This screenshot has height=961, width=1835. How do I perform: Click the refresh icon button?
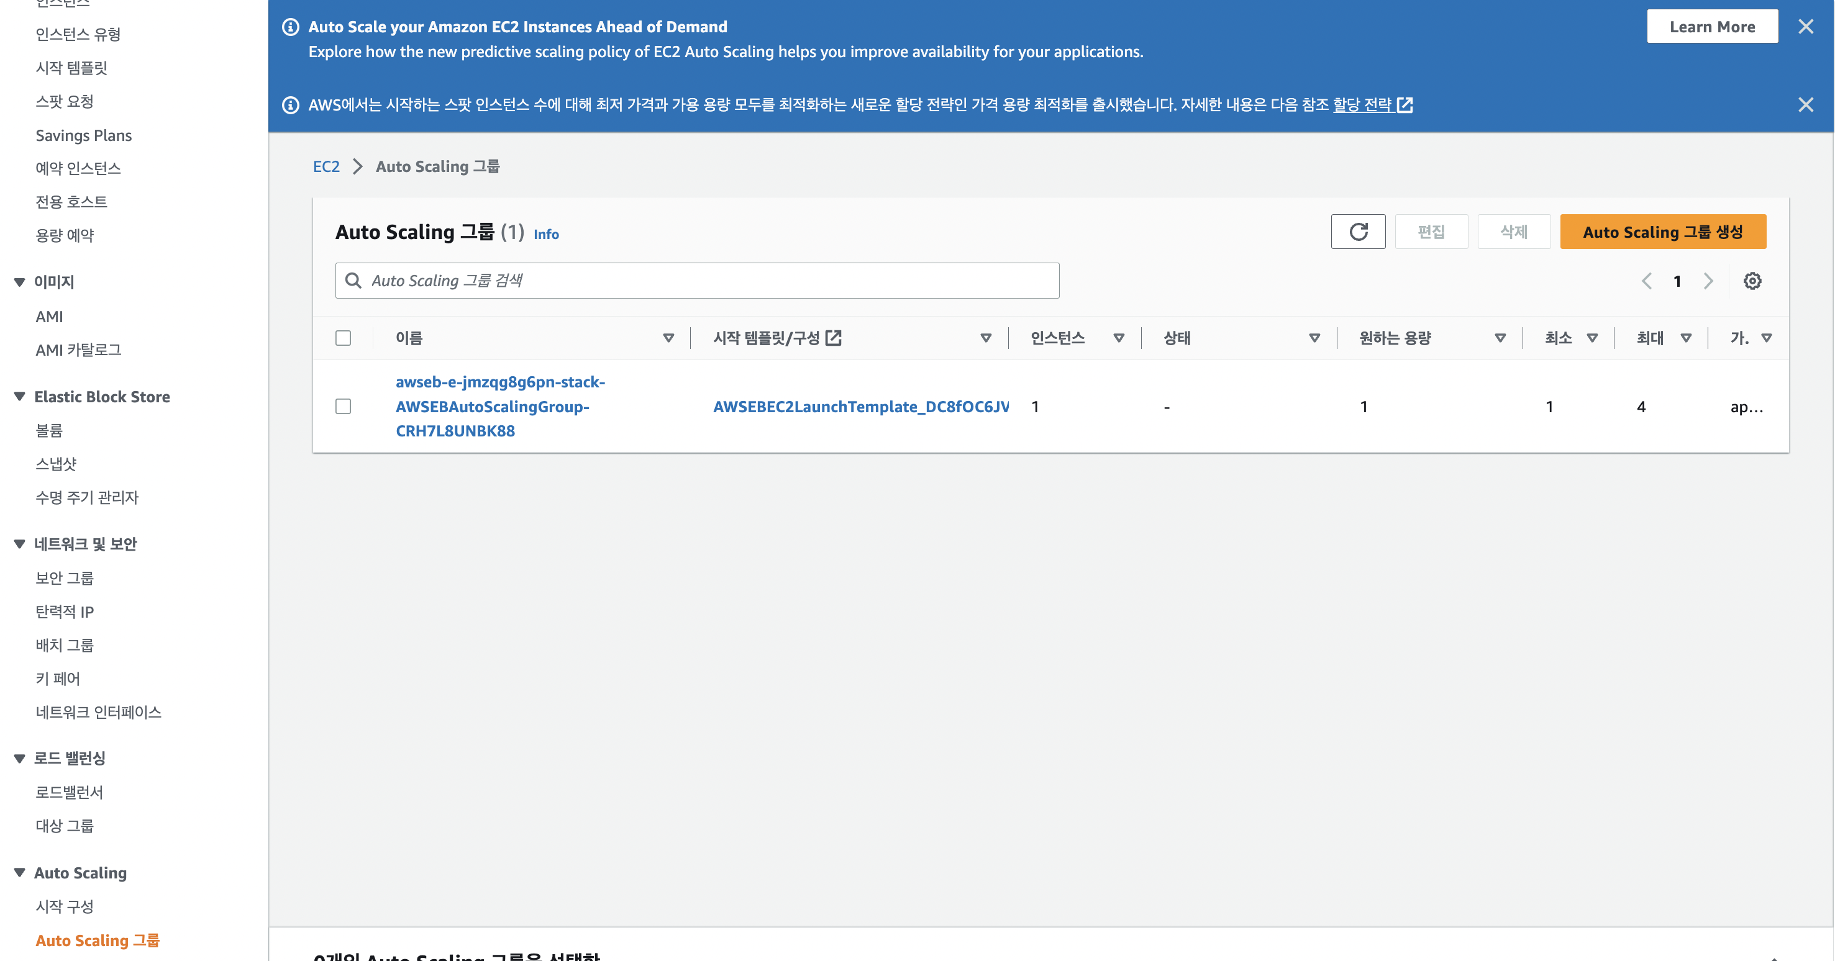coord(1358,232)
